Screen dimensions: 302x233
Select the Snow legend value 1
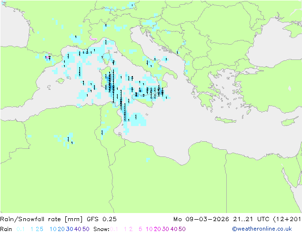point(125,229)
